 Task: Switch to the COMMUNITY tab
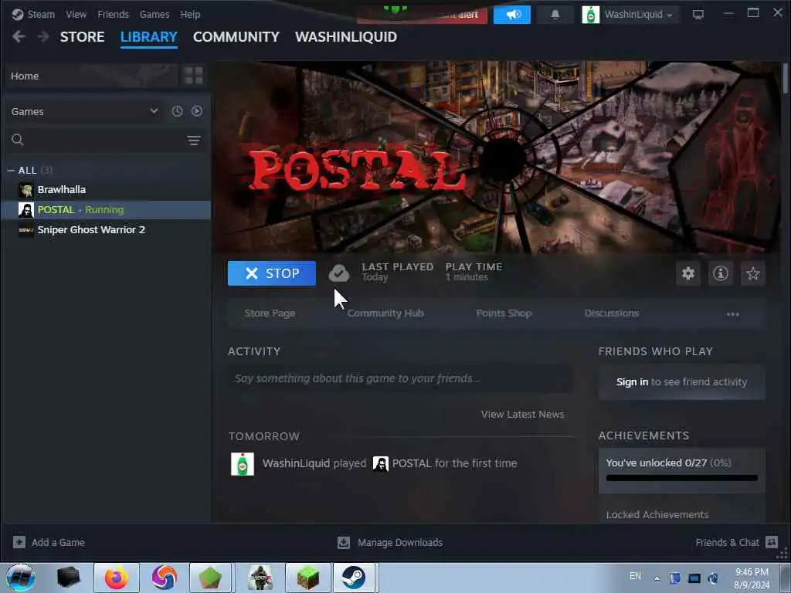tap(236, 37)
